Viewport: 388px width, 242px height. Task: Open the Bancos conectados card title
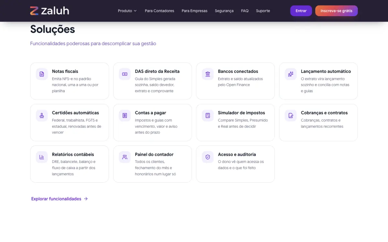pyautogui.click(x=238, y=71)
